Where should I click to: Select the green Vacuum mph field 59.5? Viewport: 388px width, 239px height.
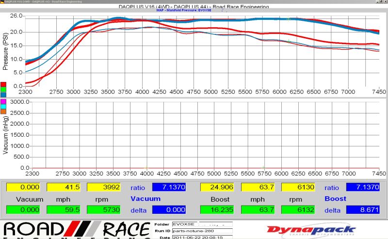point(64,210)
